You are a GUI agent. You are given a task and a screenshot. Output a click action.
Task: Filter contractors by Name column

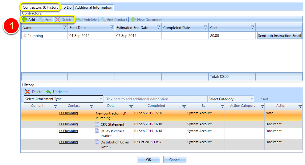pos(65,27)
